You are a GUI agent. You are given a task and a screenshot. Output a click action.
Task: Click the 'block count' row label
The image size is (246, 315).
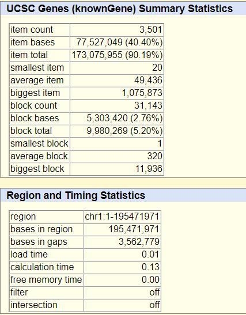[33, 106]
